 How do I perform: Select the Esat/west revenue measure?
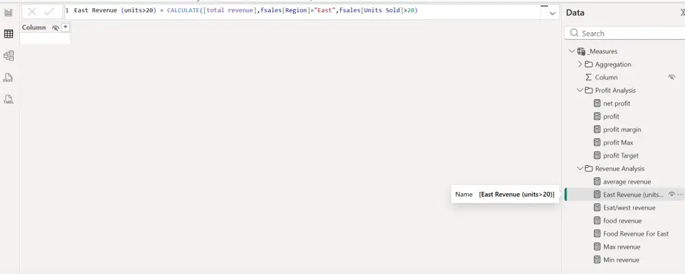[629, 208]
